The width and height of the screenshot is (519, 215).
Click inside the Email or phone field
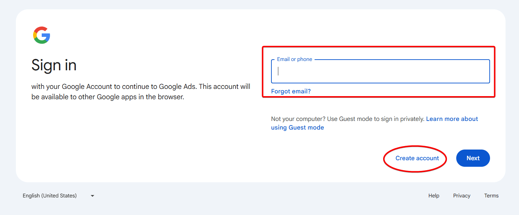[x=379, y=71]
